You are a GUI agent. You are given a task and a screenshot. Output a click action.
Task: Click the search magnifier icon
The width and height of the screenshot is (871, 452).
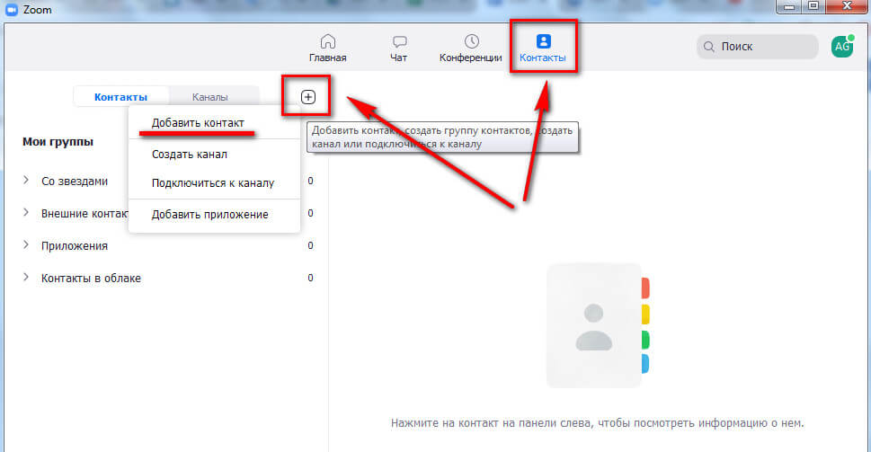[709, 47]
